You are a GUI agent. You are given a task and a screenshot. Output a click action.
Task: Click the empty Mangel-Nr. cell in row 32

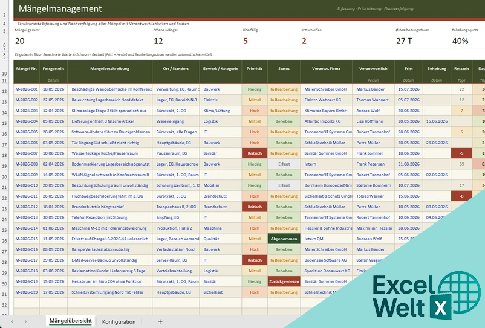(x=27, y=303)
